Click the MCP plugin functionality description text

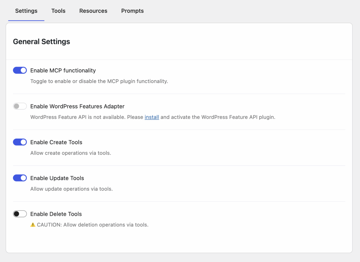(99, 81)
